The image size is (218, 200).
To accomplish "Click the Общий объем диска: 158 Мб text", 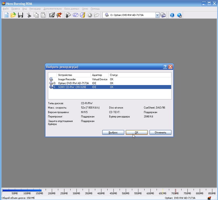I will click(18, 198).
